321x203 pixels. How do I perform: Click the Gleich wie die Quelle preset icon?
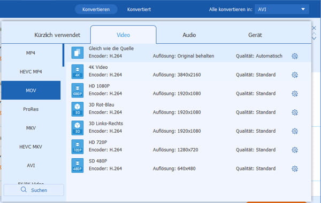click(78, 53)
